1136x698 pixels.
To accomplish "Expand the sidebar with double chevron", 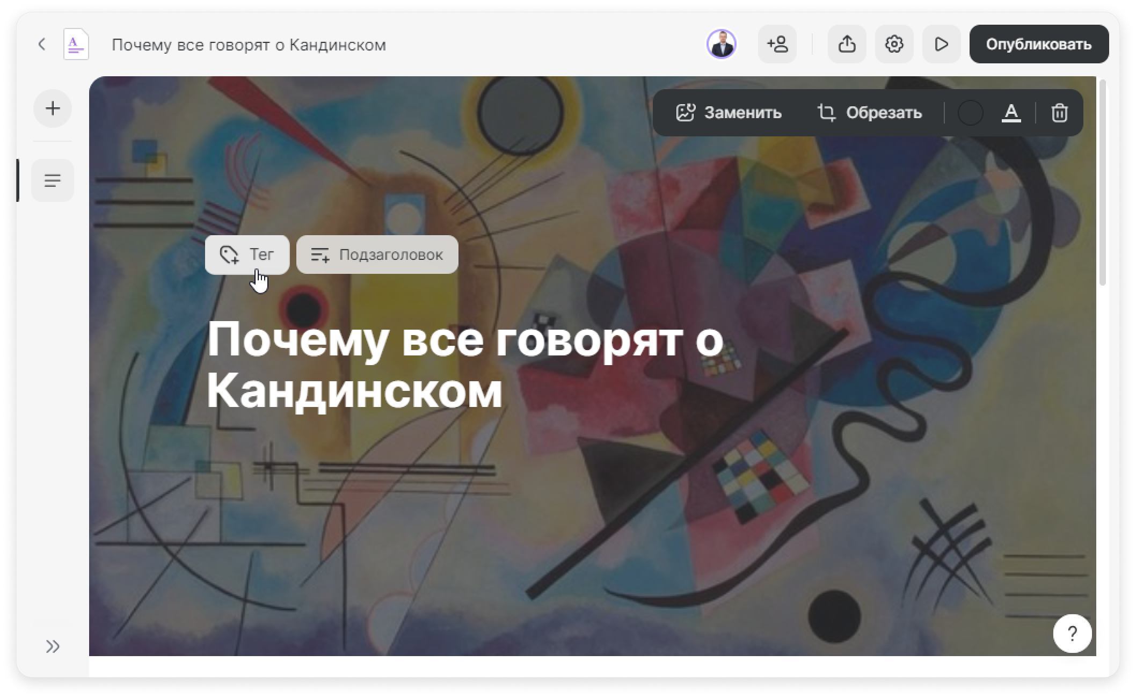I will (x=53, y=646).
